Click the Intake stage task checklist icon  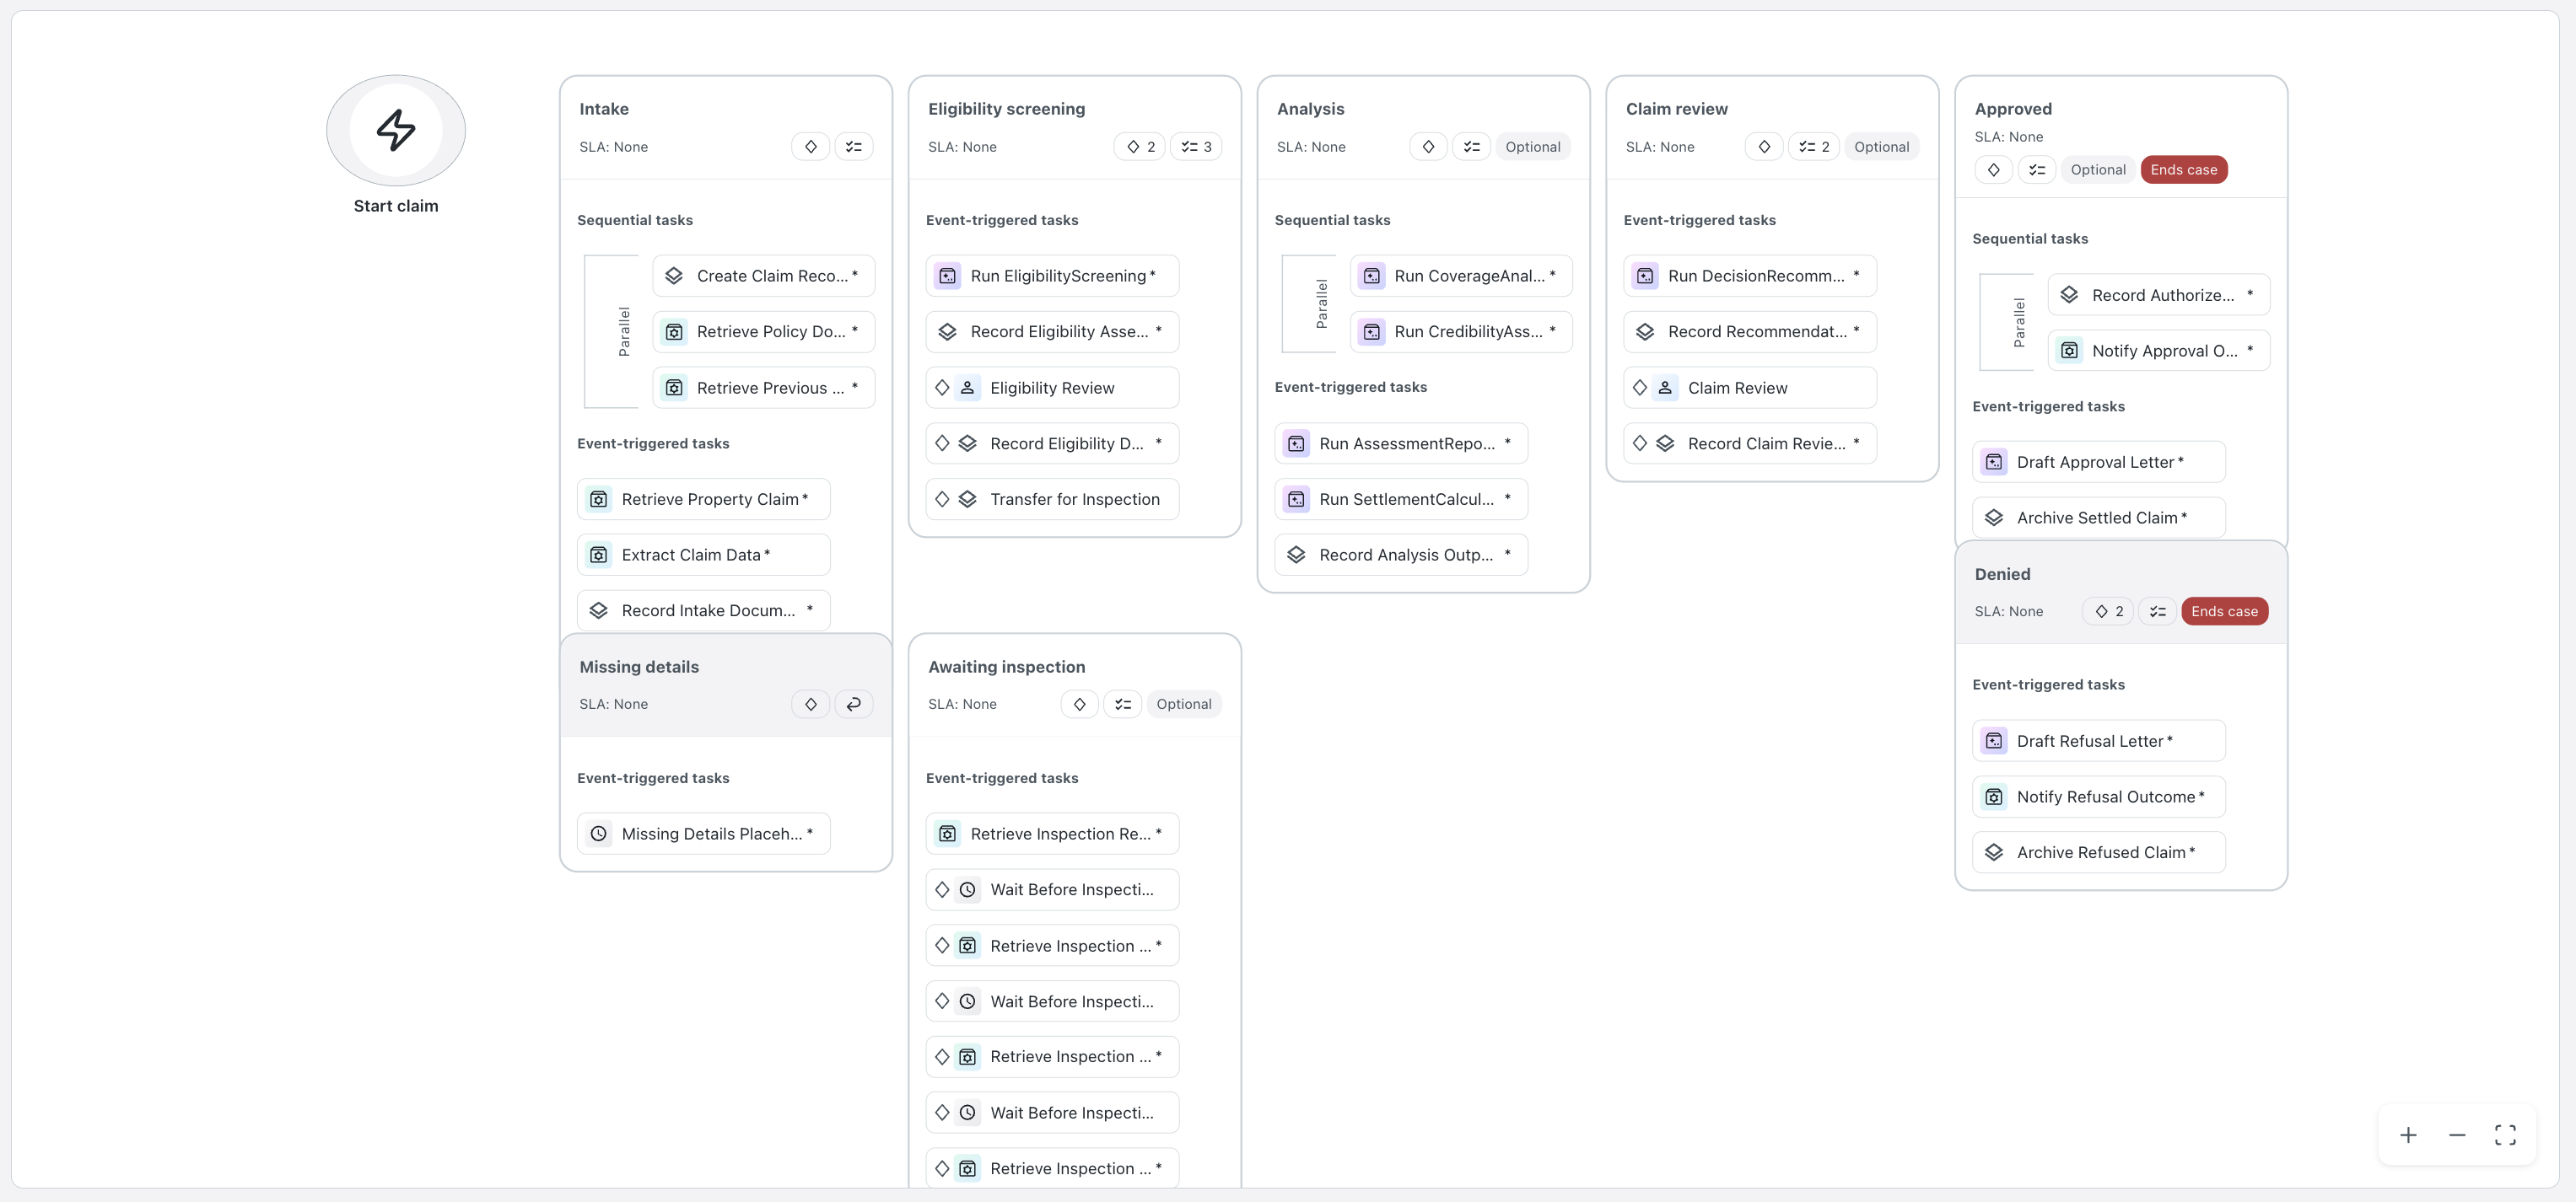pyautogui.click(x=854, y=147)
